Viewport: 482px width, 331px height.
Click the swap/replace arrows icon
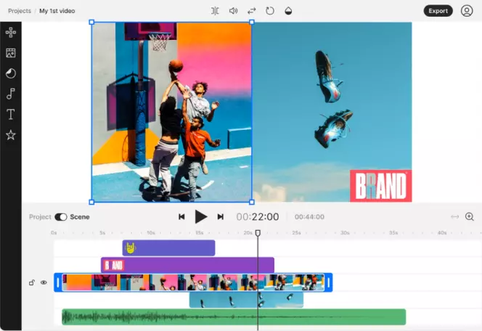pyautogui.click(x=252, y=11)
